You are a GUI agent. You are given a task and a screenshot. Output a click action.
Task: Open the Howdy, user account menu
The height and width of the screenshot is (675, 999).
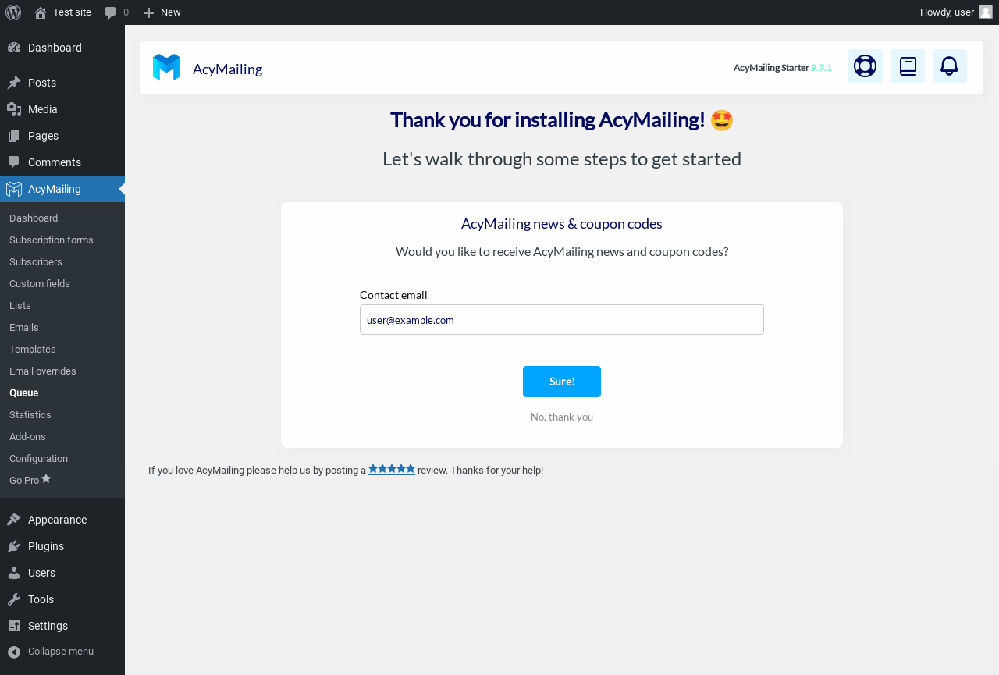956,12
